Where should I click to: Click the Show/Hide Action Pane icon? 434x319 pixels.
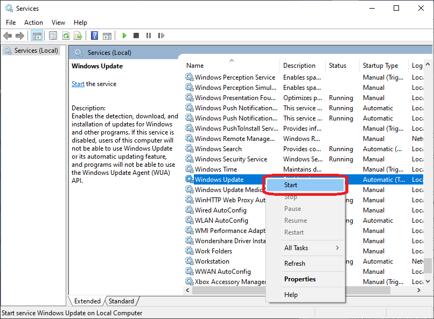point(107,36)
